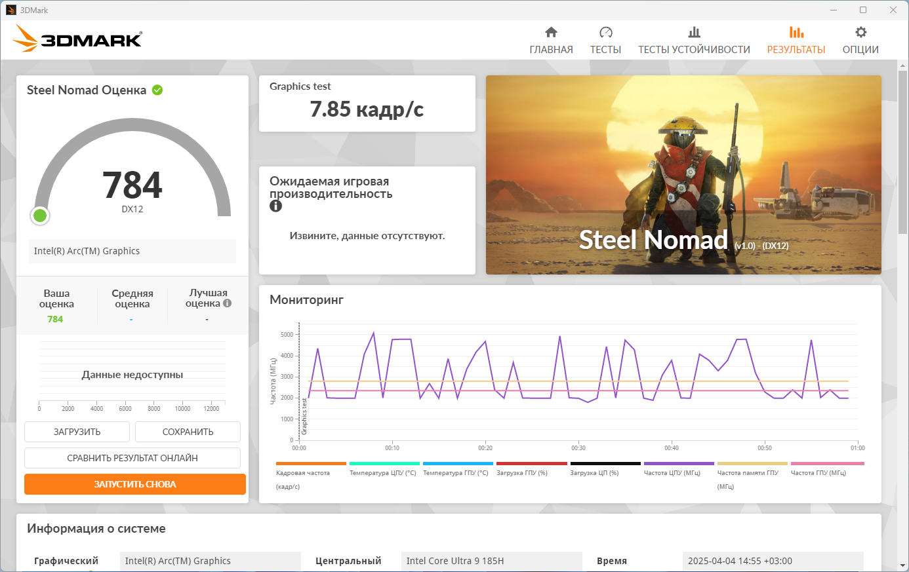The image size is (909, 572).
Task: Click the scrollbar down arrow
Action: click(903, 565)
